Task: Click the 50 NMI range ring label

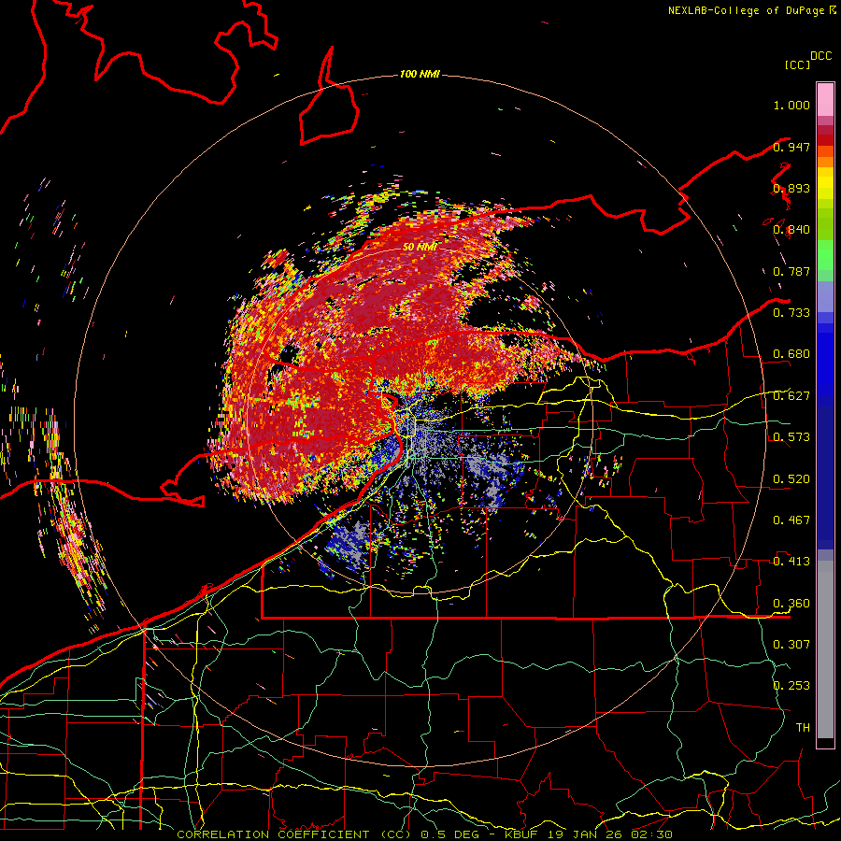Action: 420,247
